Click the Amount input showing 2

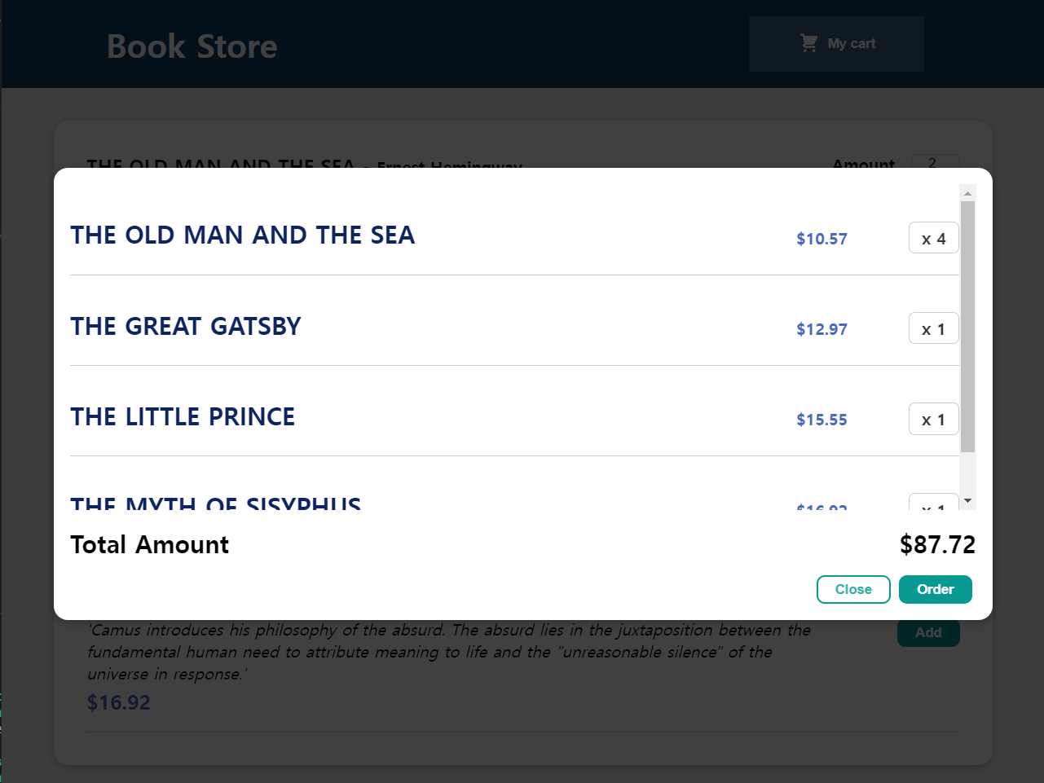pos(935,163)
